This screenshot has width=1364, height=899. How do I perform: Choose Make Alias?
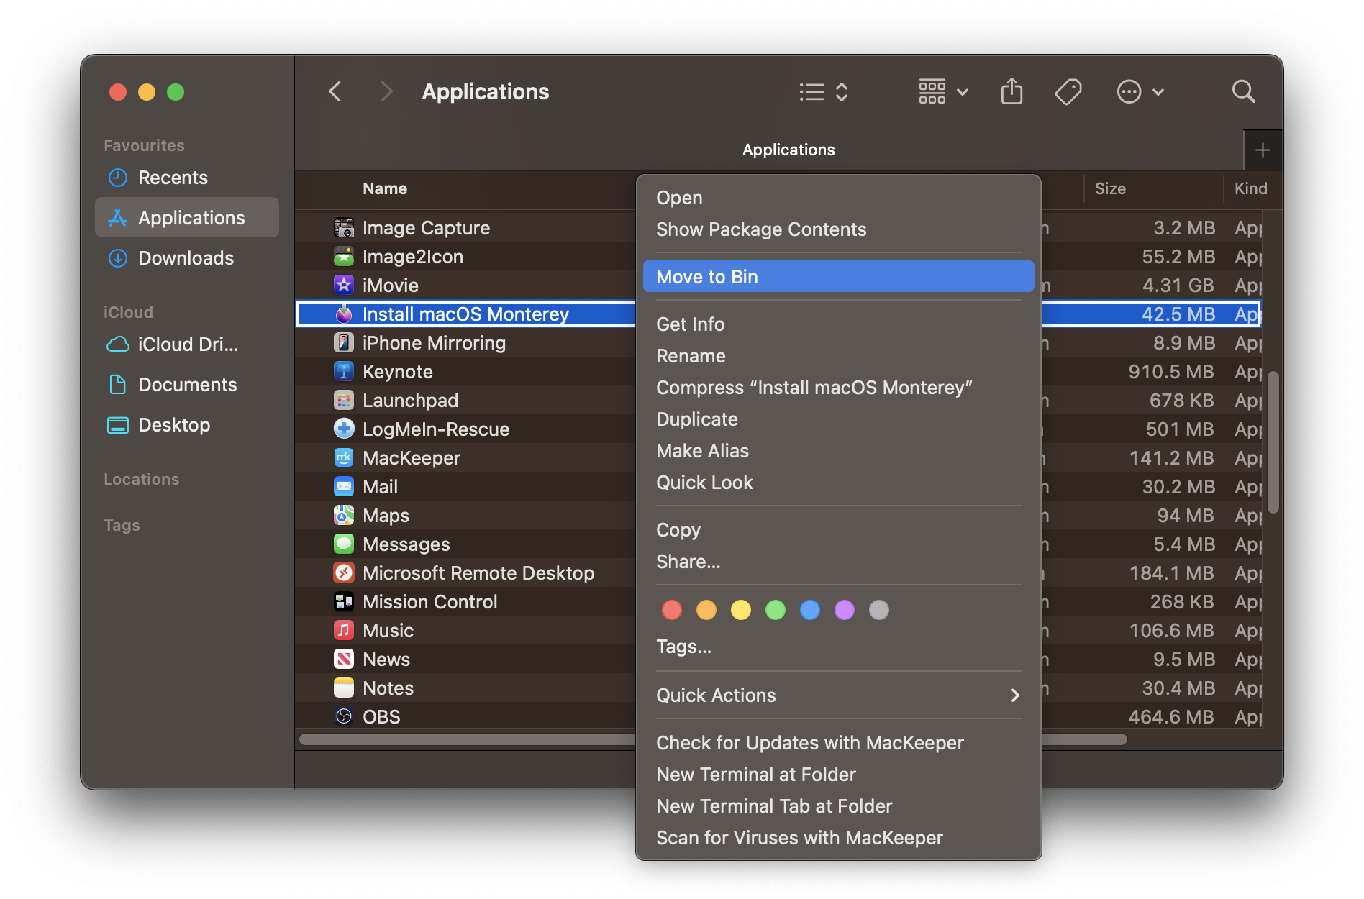839,451
